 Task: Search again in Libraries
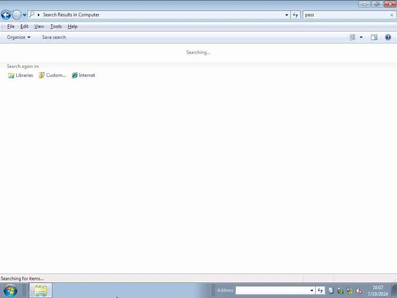21,75
